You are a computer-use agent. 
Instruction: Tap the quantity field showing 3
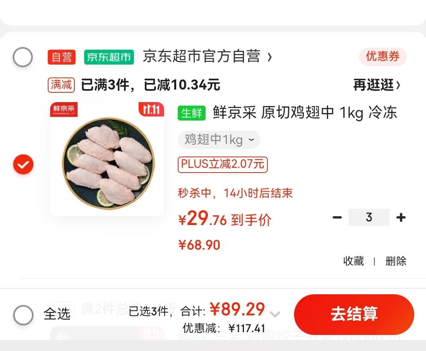(x=369, y=217)
